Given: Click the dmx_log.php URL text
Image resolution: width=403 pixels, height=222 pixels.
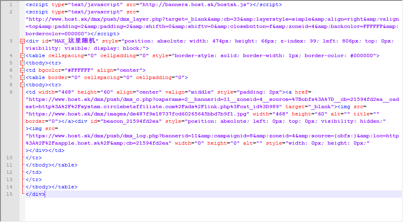Looking at the screenshot, I should click(x=212, y=136).
